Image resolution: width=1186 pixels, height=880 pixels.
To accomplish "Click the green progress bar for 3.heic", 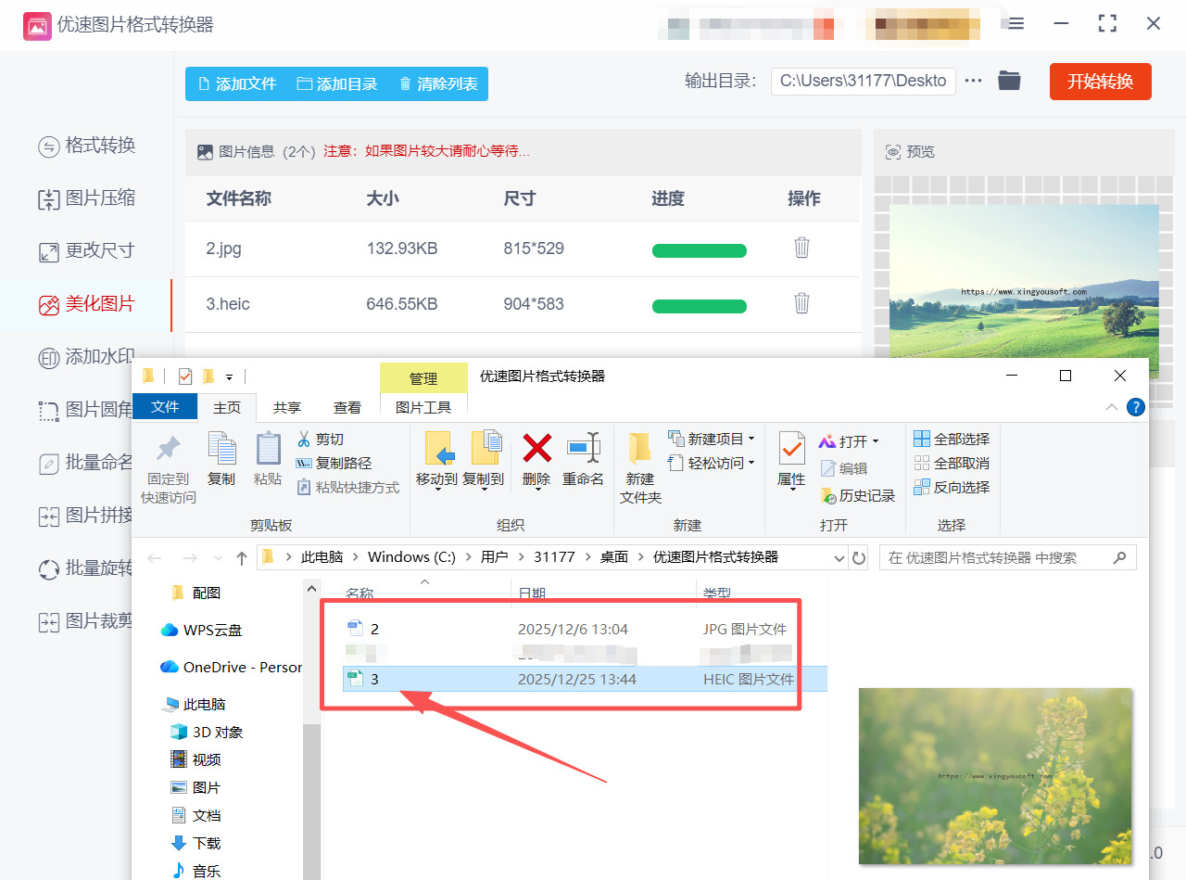I will 700,306.
